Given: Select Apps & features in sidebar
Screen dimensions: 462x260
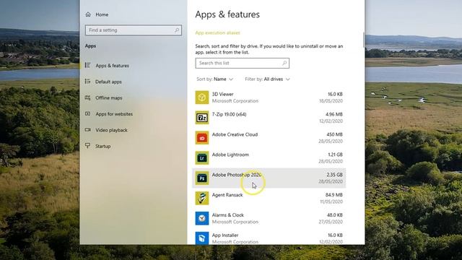Looking at the screenshot, I should coord(113,66).
